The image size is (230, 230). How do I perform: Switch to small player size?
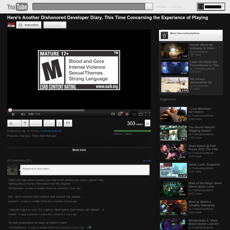click(134, 114)
